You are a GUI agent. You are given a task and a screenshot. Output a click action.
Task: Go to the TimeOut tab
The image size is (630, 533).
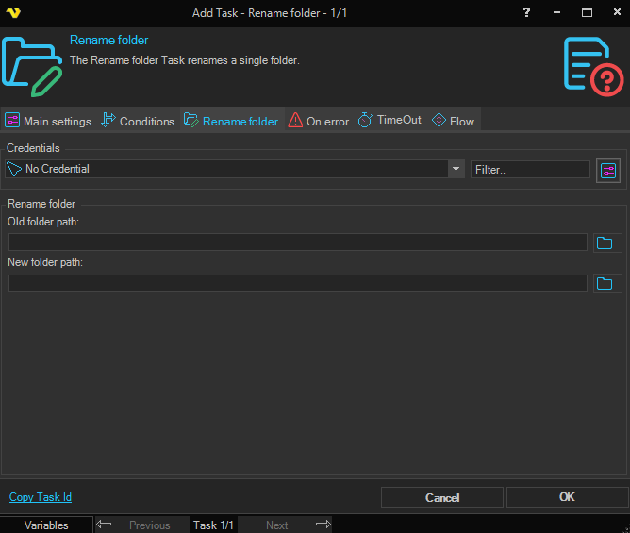(390, 121)
